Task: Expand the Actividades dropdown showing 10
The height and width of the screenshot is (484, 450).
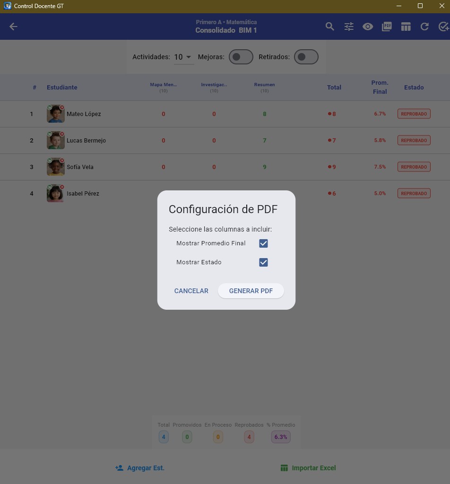Action: click(x=183, y=57)
